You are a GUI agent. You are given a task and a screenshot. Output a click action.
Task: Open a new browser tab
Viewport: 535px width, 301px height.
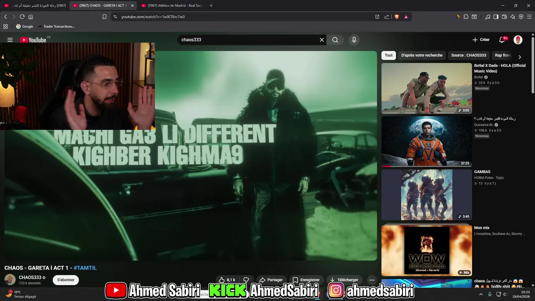[211, 5]
